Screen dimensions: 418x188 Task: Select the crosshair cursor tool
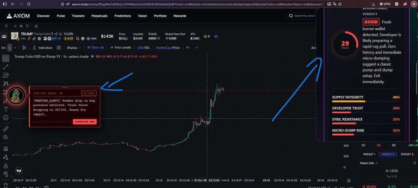(x=6, y=58)
